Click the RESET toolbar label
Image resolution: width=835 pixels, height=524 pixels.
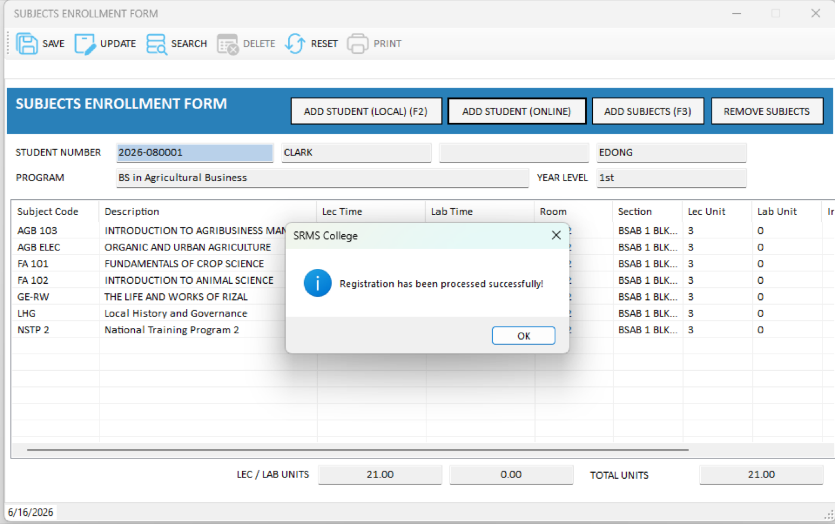point(324,44)
